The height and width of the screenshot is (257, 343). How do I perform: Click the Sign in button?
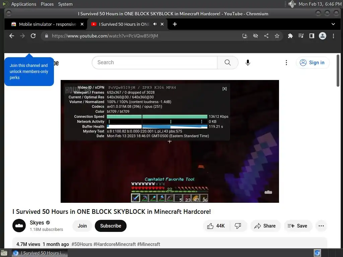tap(313, 63)
